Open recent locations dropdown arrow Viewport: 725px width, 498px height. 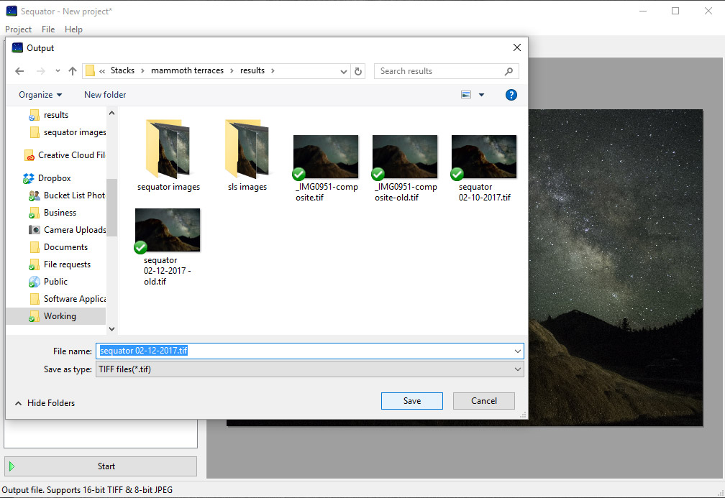58,71
